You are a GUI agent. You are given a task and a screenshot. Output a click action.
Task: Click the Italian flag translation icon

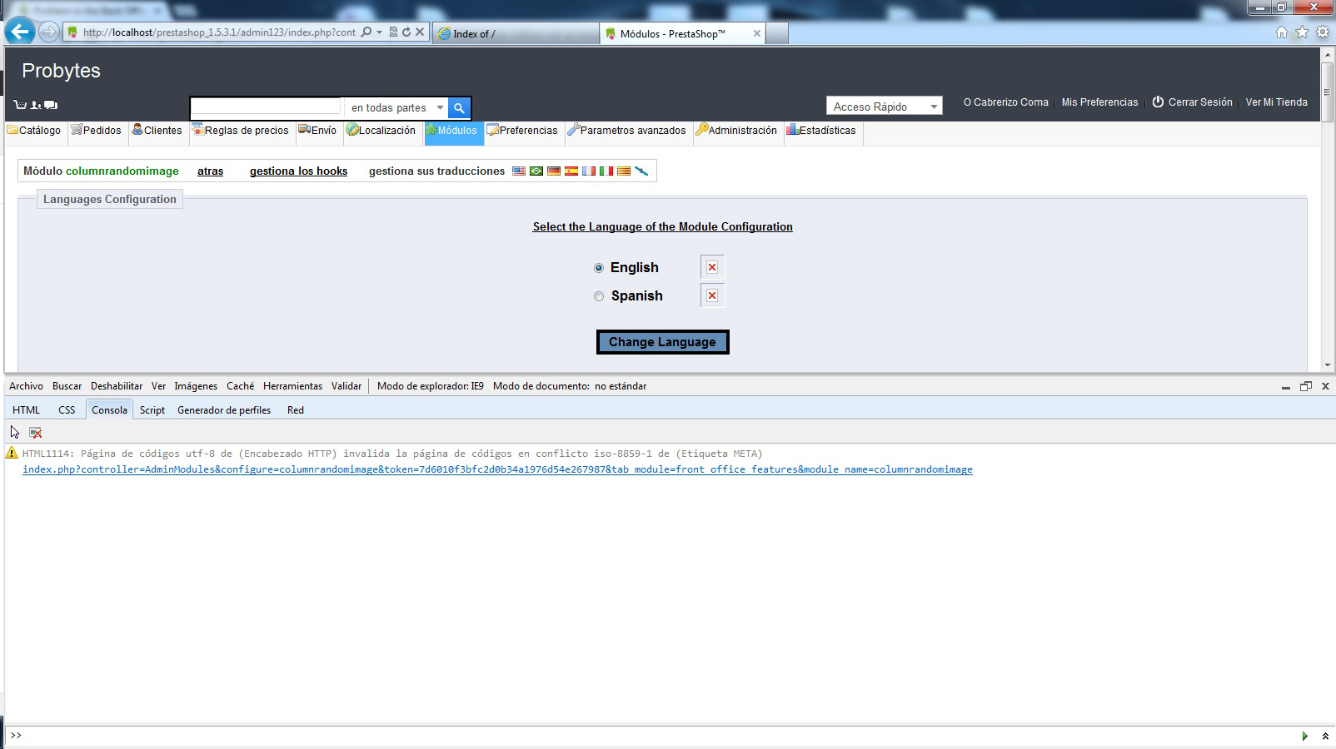pyautogui.click(x=606, y=171)
